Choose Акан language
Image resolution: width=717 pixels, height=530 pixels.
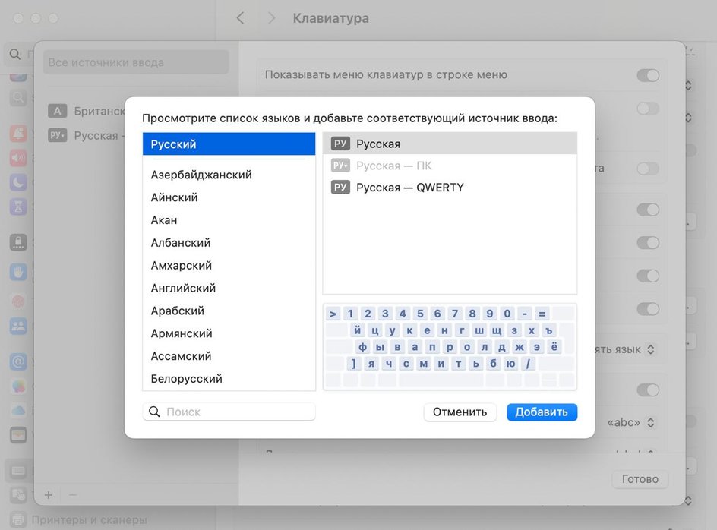(x=229, y=220)
